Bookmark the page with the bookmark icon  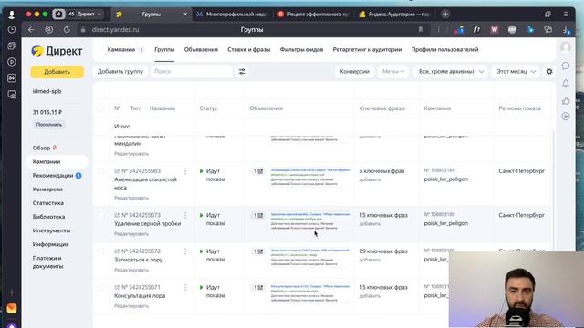(x=421, y=30)
